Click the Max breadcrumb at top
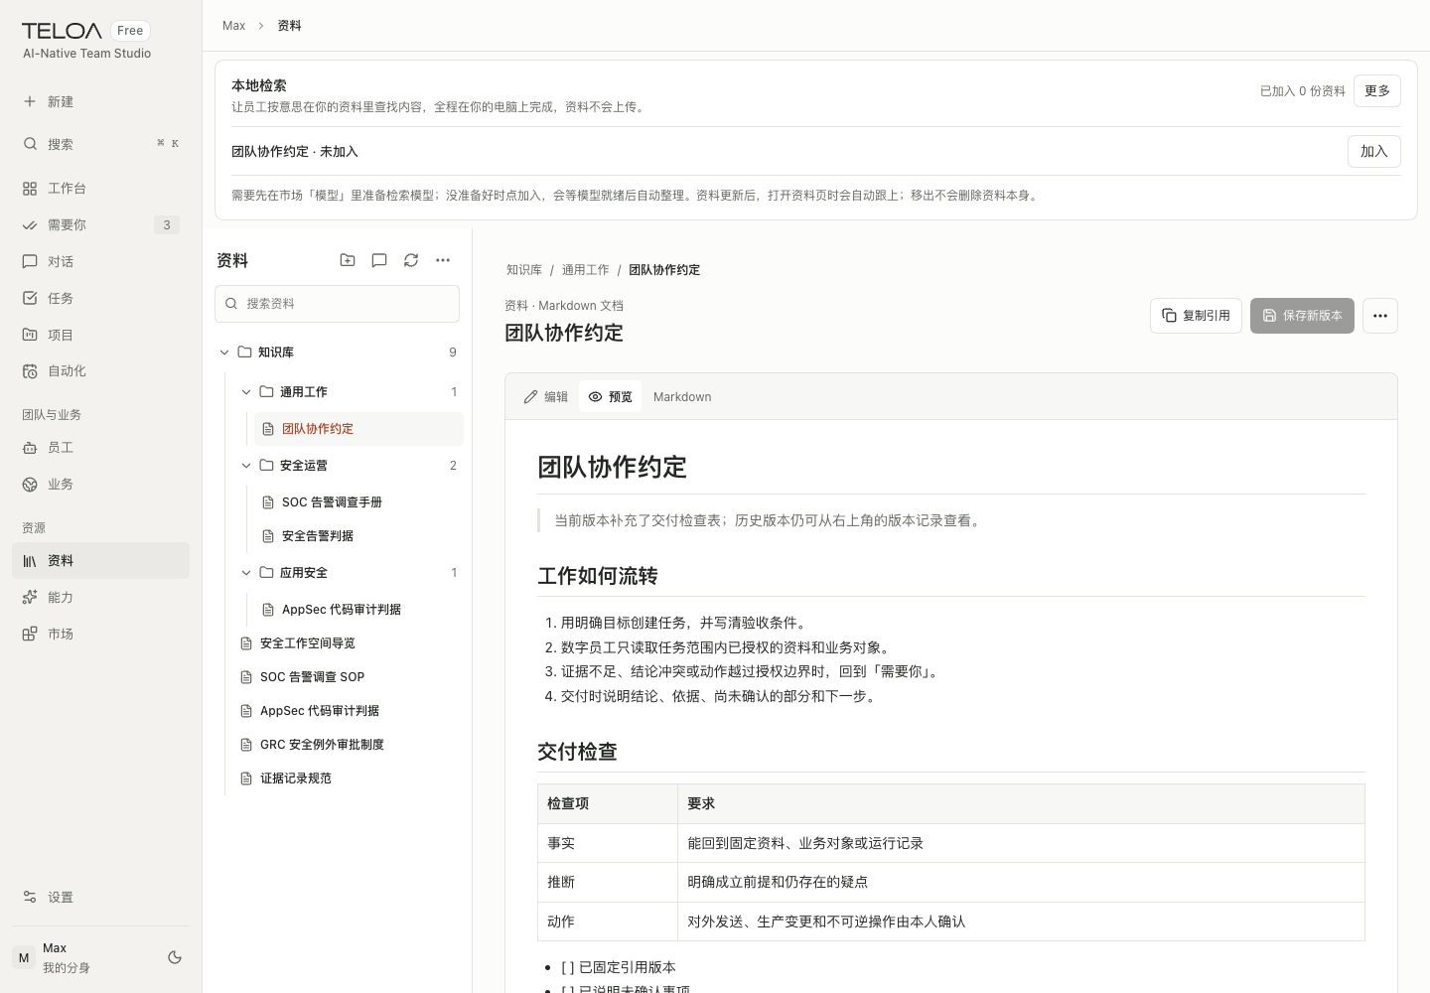Image resolution: width=1430 pixels, height=993 pixels. pos(234,26)
